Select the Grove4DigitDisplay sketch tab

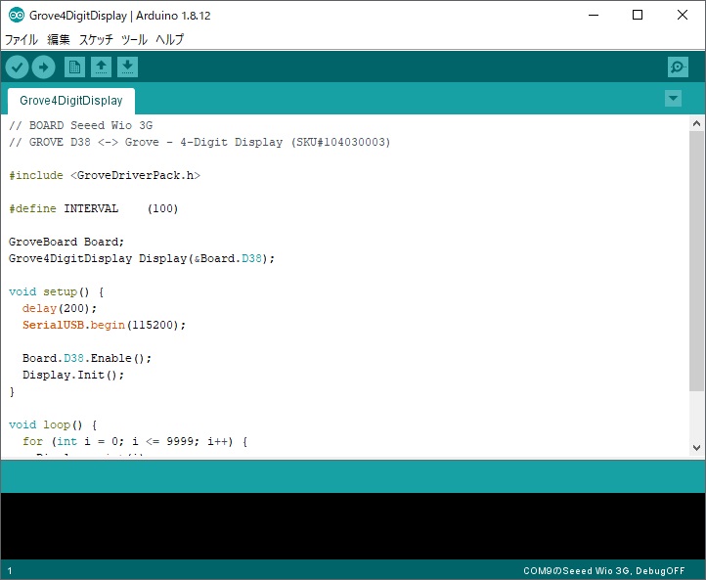pos(71,101)
